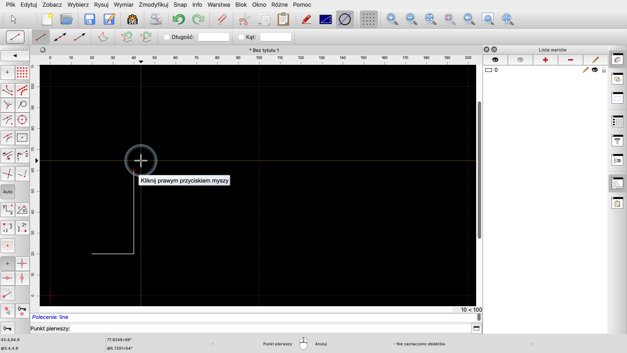Viewport: 627px width, 353px height.
Task: Select the scissors Cut icon
Action: (244, 19)
